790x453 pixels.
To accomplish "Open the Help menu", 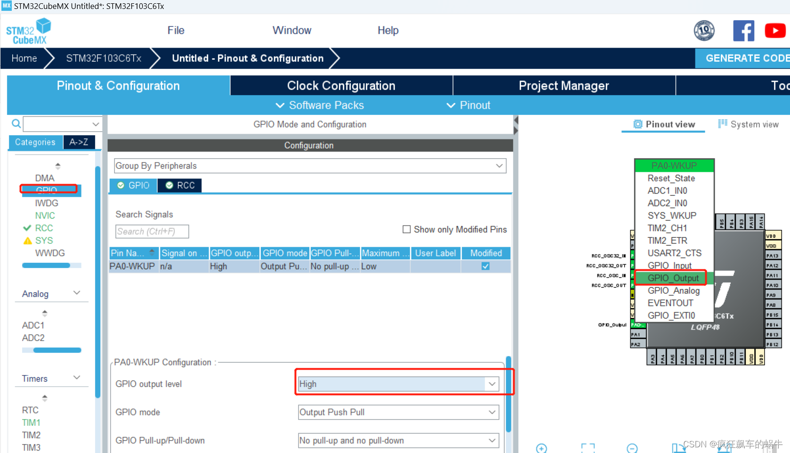I will tap(388, 31).
